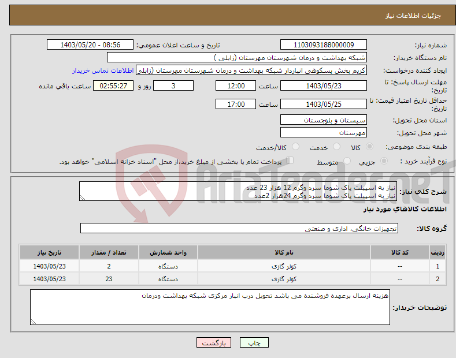Click the اطلاعات کالاهای مورد نیاز heading
Viewport: 456px width, 358px height.
(405, 209)
